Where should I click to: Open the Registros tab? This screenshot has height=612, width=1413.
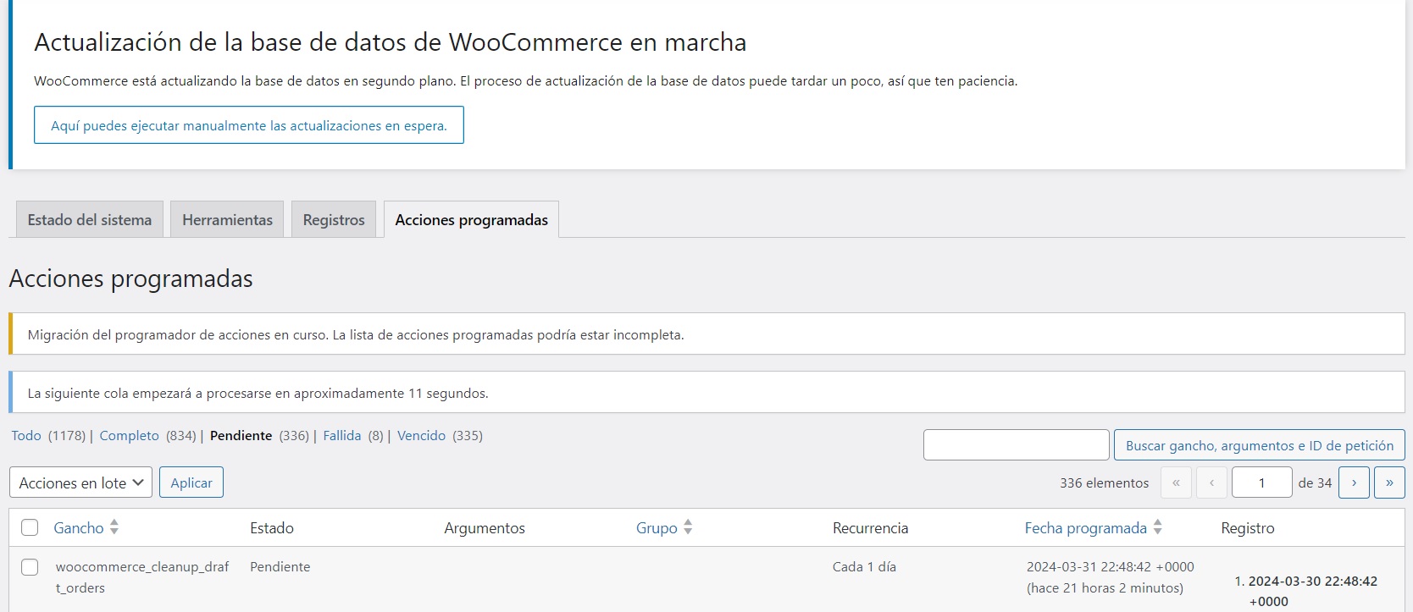pos(334,219)
